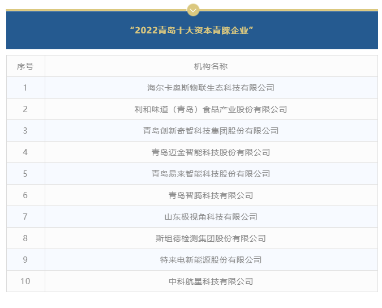The image size is (382, 308).
Task: Click serial number 9 in 特来电 row
Action: coord(25,260)
